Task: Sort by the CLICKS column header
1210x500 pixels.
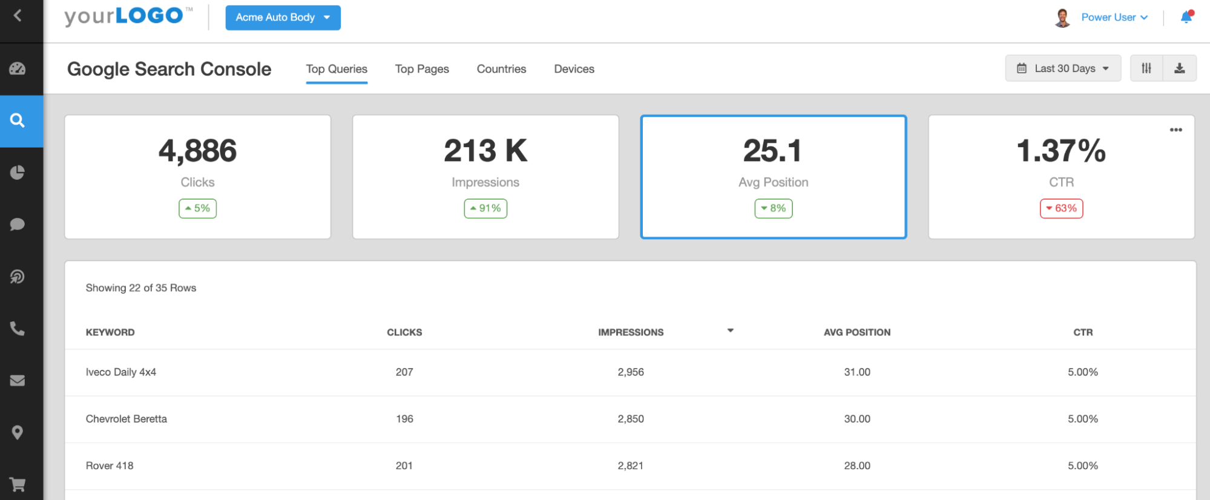Action: 404,332
